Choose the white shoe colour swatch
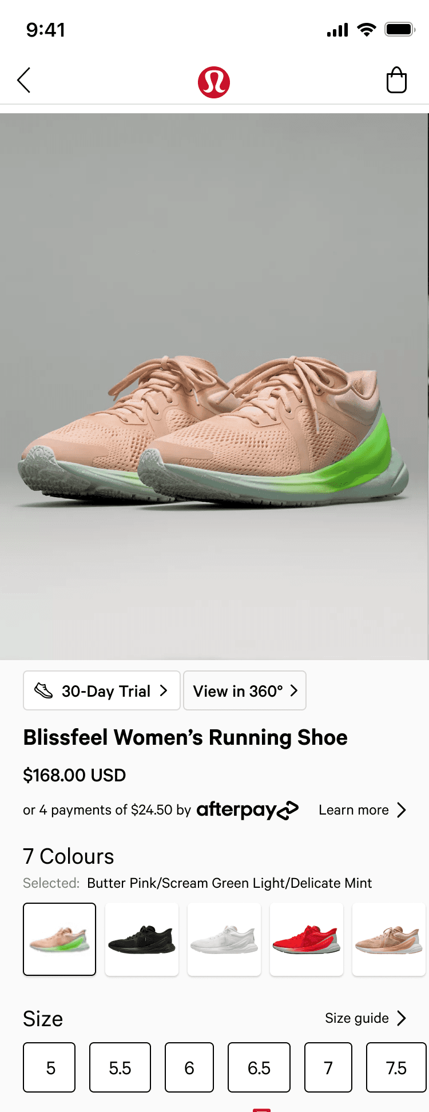Viewport: 429px width, 1112px height. 224,939
